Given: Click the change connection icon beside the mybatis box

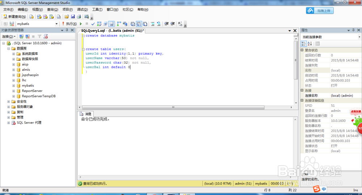Looking at the screenshot, I should click(x=12, y=24).
